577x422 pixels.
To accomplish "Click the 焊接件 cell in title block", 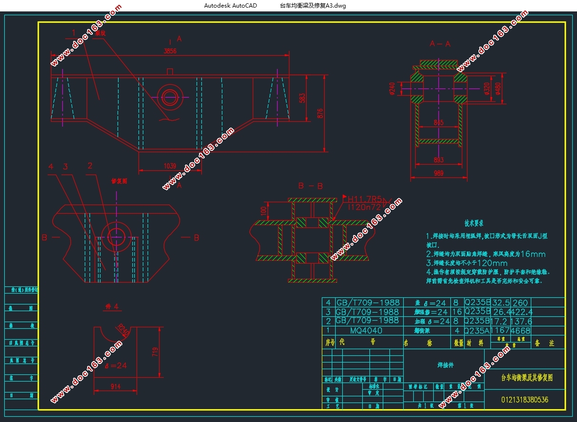I will (x=446, y=365).
